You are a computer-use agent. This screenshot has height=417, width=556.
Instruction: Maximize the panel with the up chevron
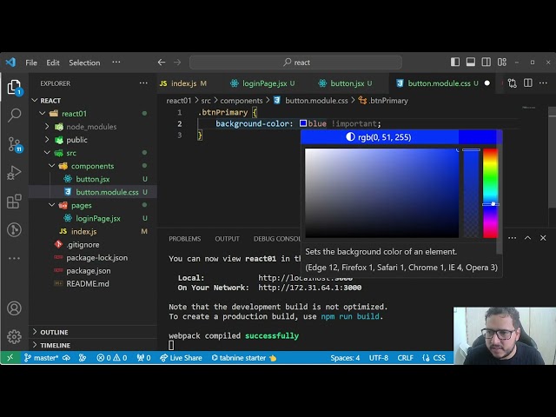coord(527,238)
